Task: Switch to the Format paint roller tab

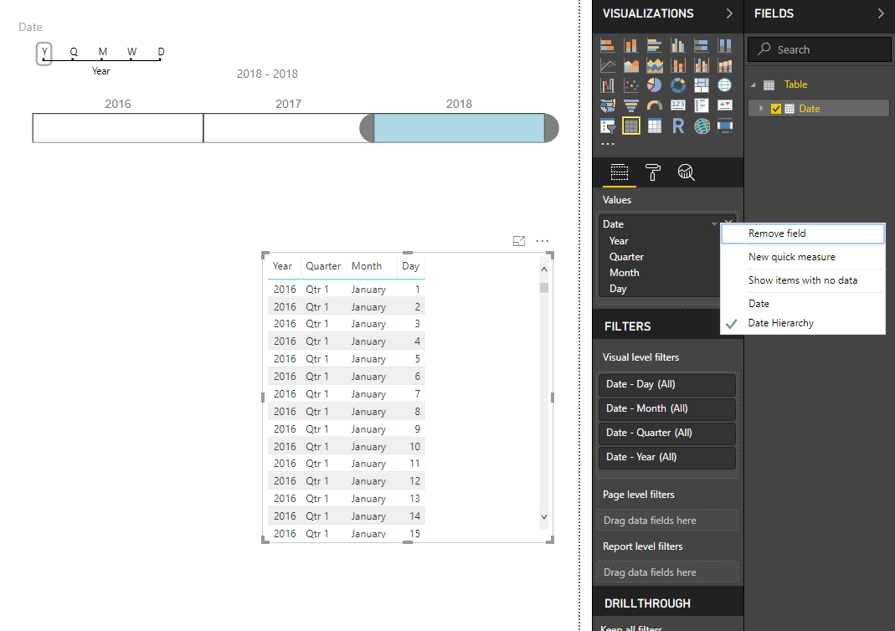Action: pyautogui.click(x=652, y=172)
